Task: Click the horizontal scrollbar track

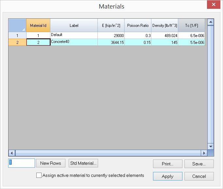Action: [108, 153]
